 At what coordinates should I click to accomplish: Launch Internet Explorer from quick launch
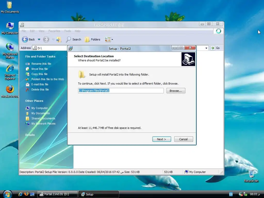tap(20, 194)
